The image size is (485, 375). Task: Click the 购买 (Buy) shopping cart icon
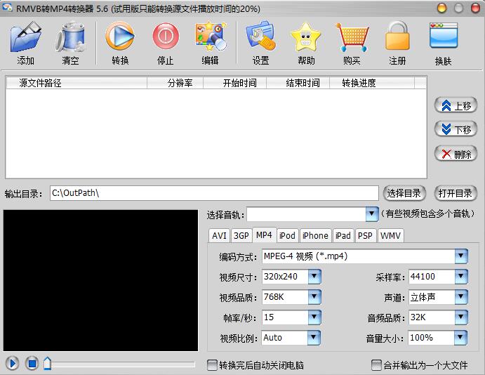coord(352,38)
